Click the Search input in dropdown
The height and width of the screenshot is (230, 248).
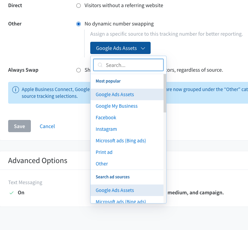[128, 65]
